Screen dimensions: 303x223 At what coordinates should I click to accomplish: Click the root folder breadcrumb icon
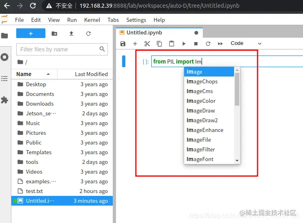[x=20, y=62]
